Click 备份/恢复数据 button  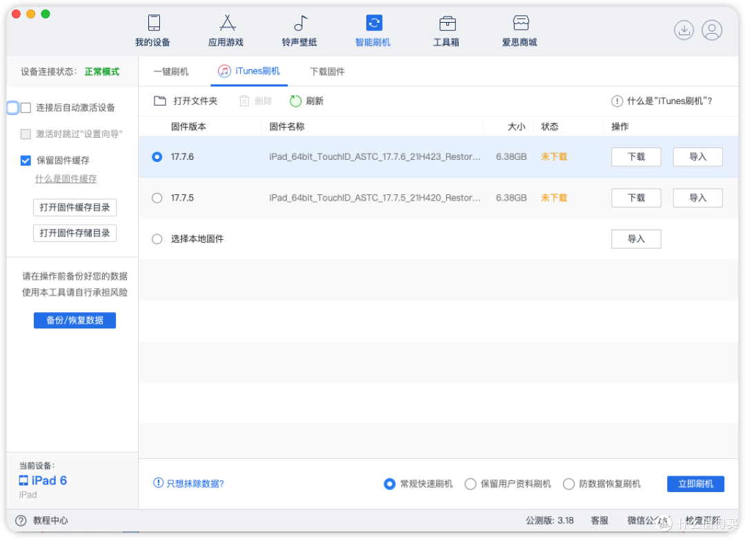74,321
